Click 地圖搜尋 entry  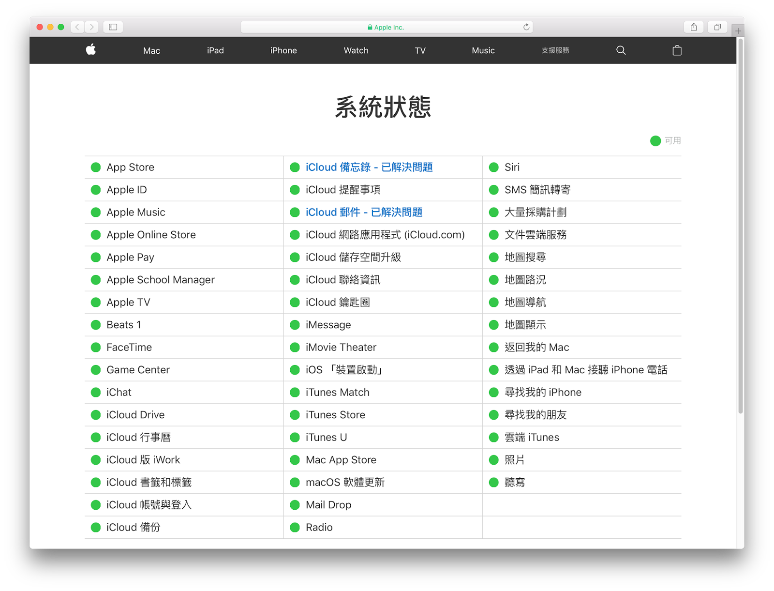tap(525, 258)
